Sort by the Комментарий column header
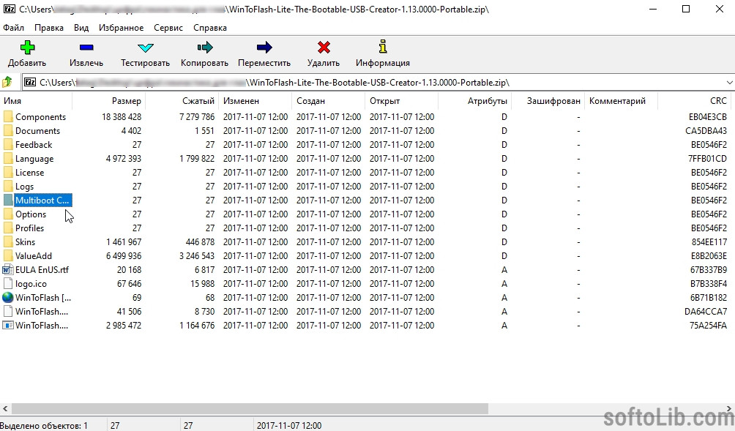Image resolution: width=735 pixels, height=431 pixels. (x=621, y=101)
